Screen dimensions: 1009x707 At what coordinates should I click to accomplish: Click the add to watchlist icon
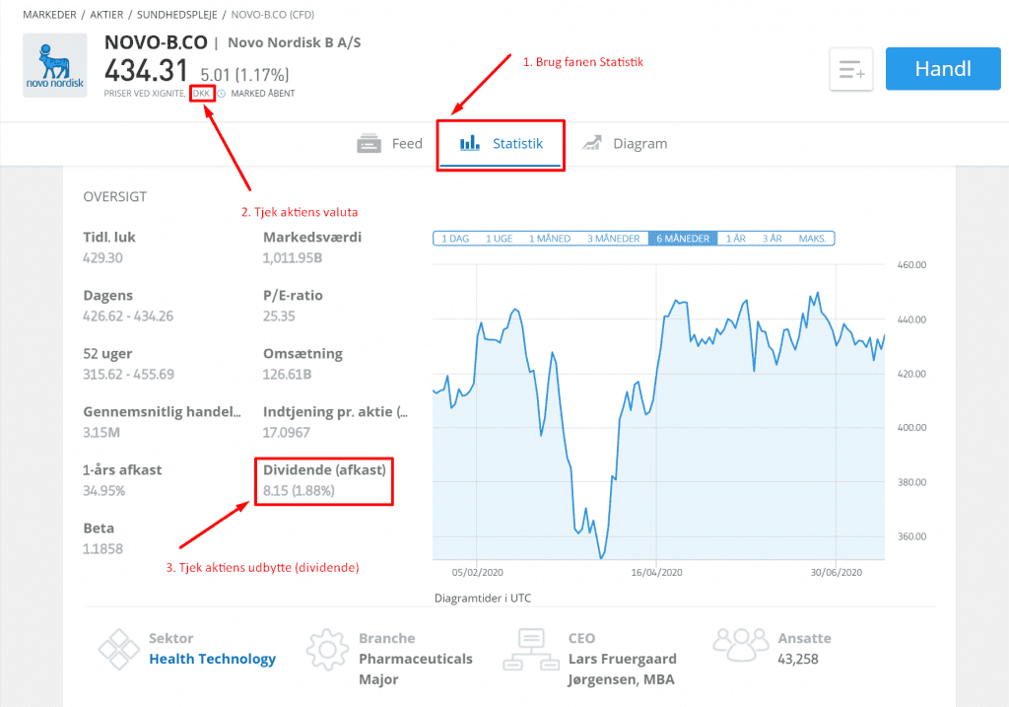coord(852,69)
